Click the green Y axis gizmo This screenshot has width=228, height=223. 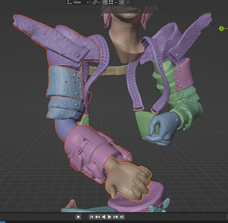coord(221,29)
